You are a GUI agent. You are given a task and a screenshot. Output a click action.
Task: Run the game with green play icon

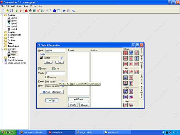[x=17, y=11]
